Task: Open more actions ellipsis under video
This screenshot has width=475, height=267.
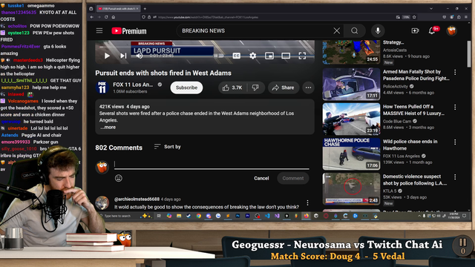Action: [x=308, y=88]
